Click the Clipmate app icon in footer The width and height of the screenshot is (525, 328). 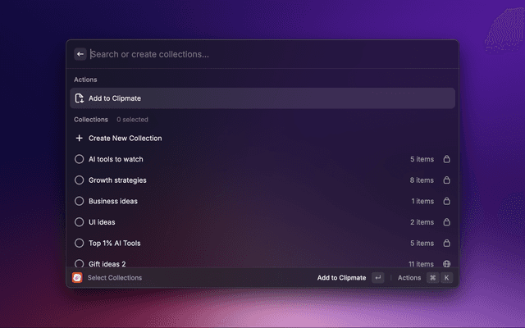click(77, 278)
